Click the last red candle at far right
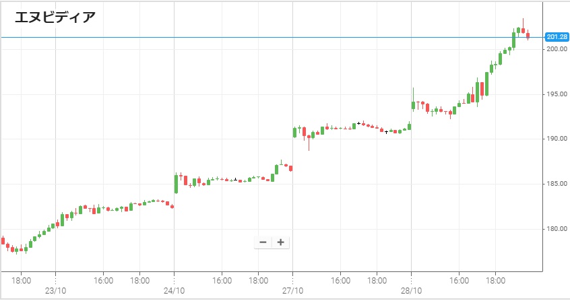The height and width of the screenshot is (301, 570). point(528,35)
